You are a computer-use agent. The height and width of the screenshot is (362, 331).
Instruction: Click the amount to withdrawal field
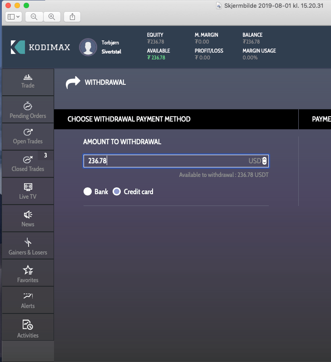[x=163, y=161]
